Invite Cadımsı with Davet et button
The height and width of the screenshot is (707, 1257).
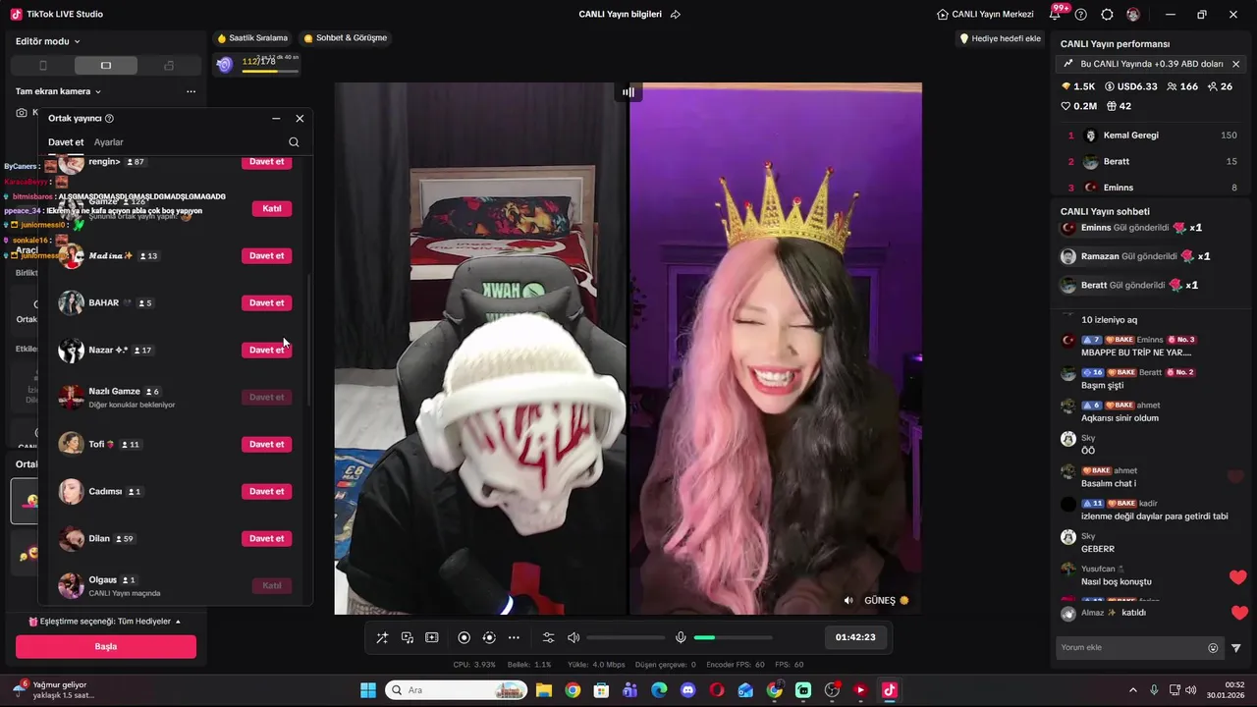[x=266, y=491]
